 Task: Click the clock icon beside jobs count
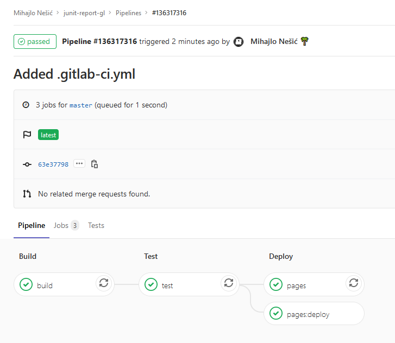26,105
